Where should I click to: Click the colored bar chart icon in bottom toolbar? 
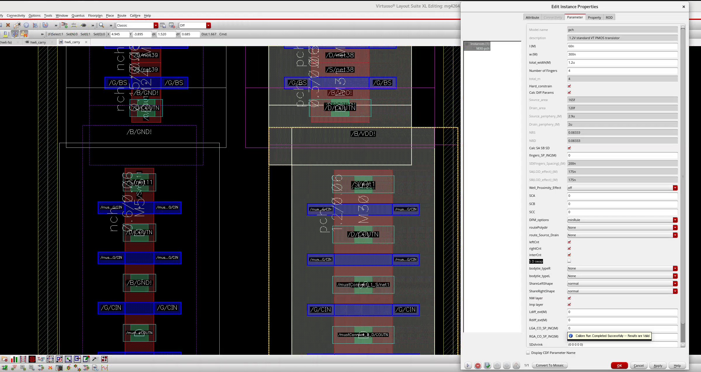tap(14, 359)
